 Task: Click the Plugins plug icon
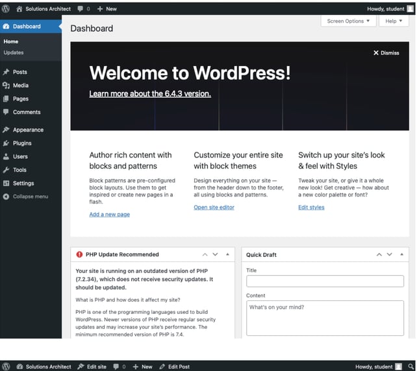point(6,143)
